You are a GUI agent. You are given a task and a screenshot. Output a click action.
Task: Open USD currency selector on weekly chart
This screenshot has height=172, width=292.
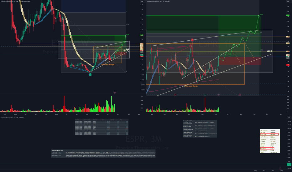coord(143,2)
